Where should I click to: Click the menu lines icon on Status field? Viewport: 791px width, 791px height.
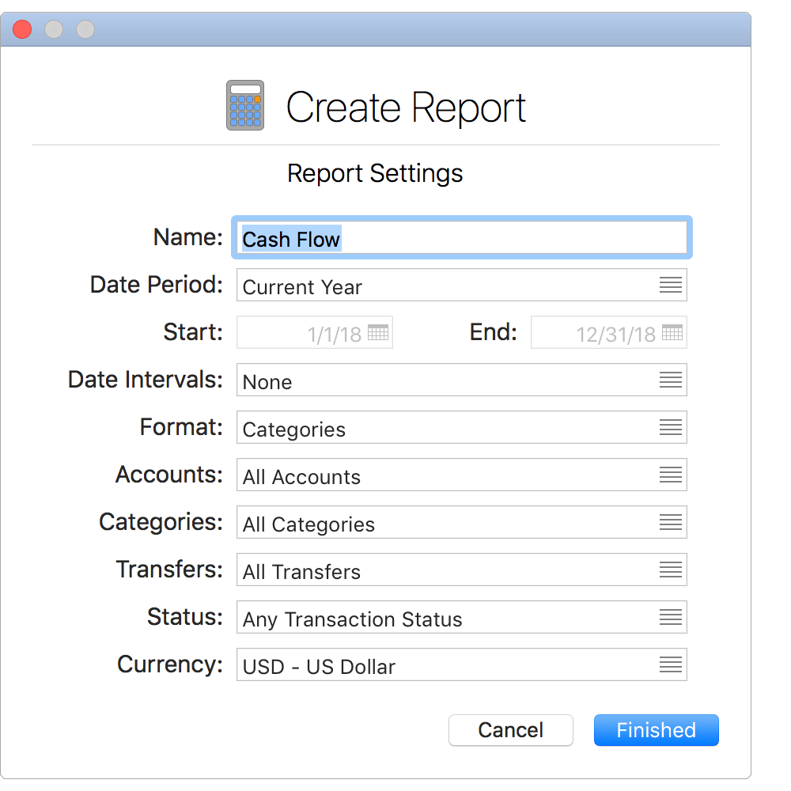tap(671, 617)
